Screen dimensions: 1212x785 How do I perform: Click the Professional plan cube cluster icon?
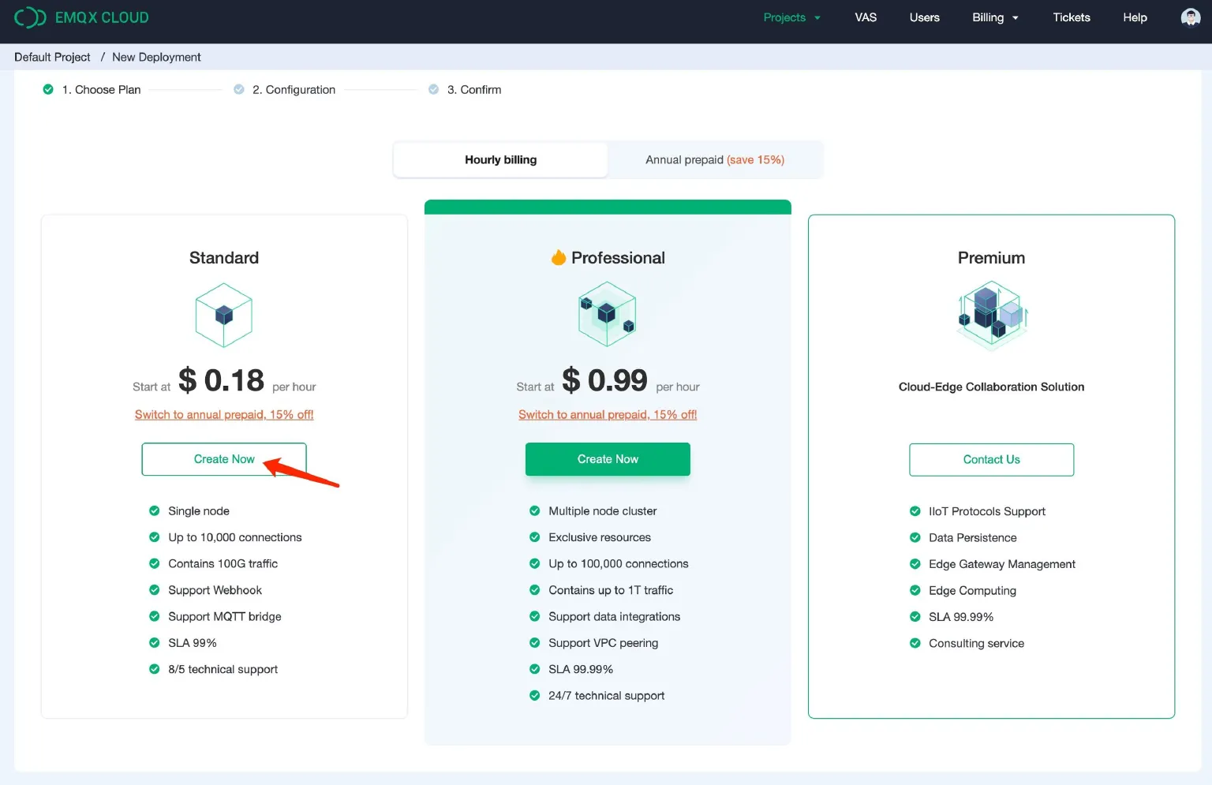tap(607, 315)
